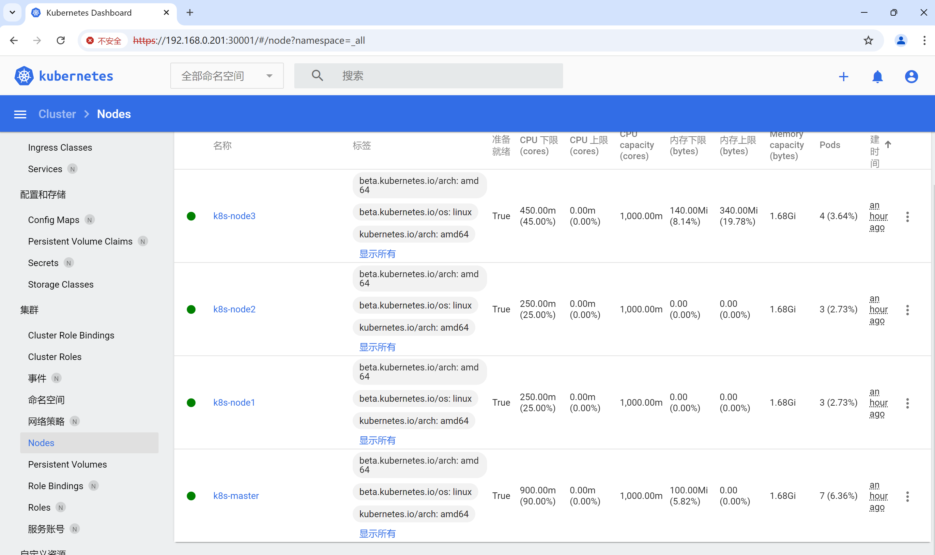Bookmark this page with star icon
935x555 pixels.
pos(868,40)
